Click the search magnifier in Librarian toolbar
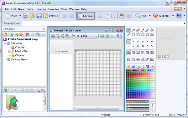 coord(38,34)
